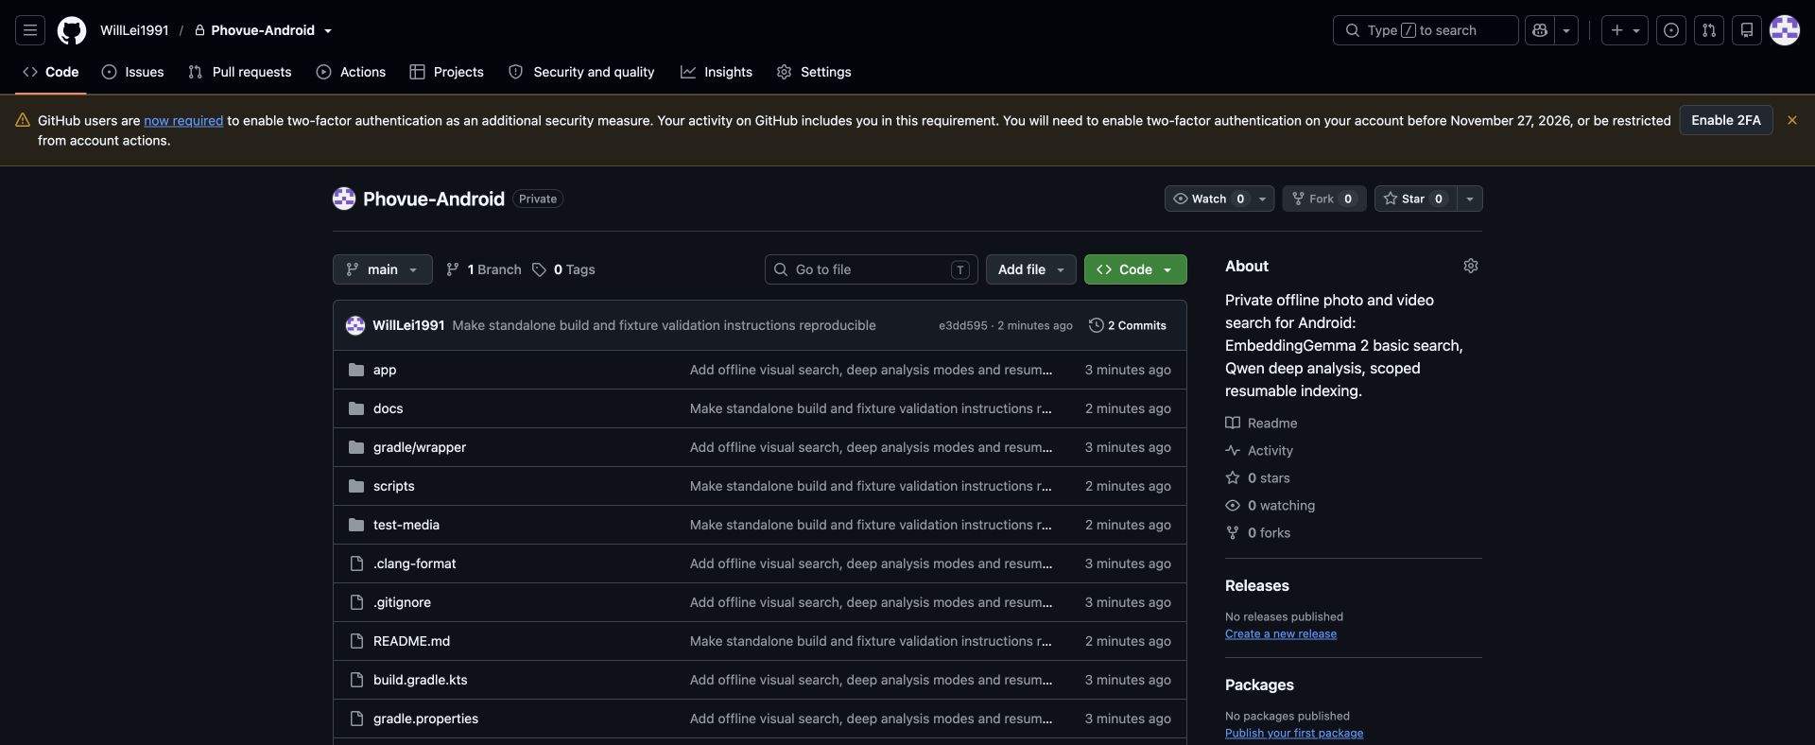Screen dimensions: 1815x745
Task: Focus the 'Type / to search' box
Action: click(1426, 30)
